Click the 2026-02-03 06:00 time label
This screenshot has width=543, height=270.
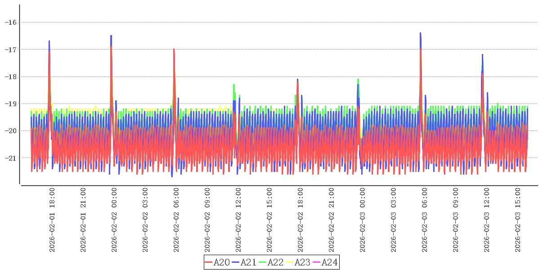pyautogui.click(x=425, y=220)
